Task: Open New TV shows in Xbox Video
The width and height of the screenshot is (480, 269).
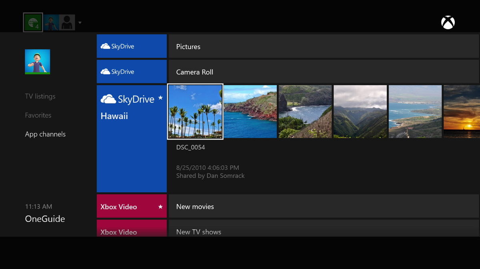Action: click(198, 232)
